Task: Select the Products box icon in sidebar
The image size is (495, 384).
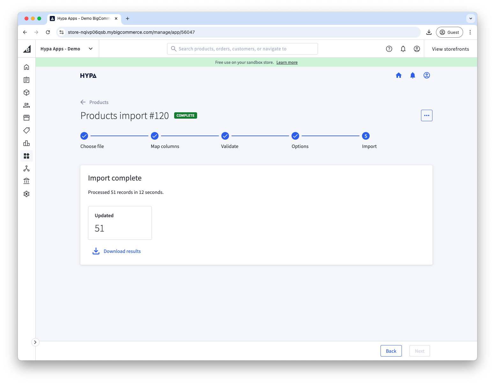Action: pyautogui.click(x=26, y=92)
